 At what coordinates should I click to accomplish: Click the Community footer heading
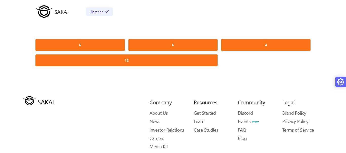[252, 103]
